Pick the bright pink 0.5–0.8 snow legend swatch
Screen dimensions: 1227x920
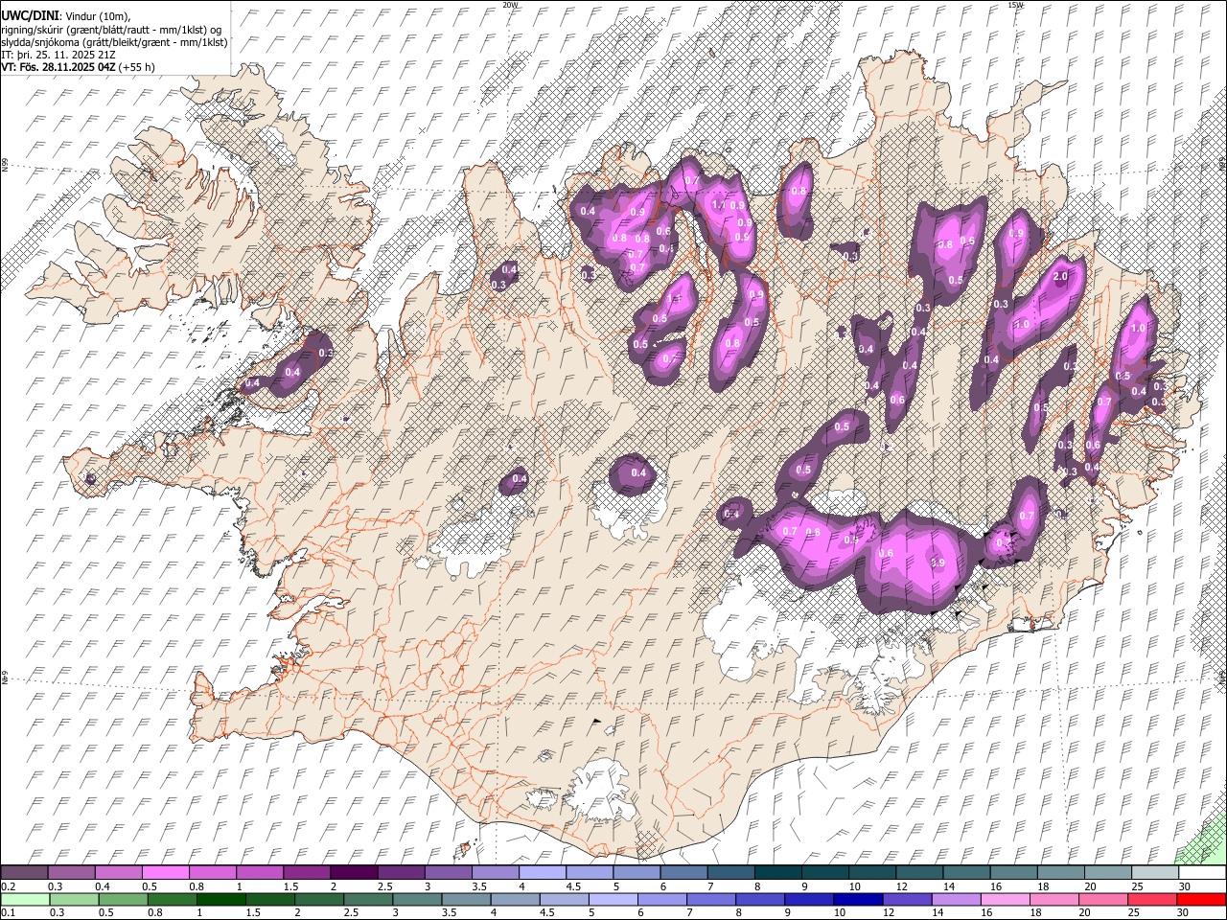pos(166,872)
